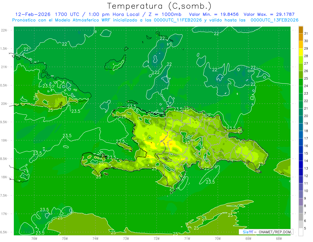Click the 6.5N latitude axis label
This screenshot has height=242, width=313.
coord(3,232)
